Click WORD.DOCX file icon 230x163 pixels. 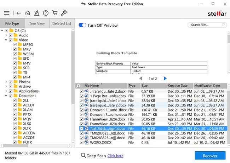[x=86, y=142]
